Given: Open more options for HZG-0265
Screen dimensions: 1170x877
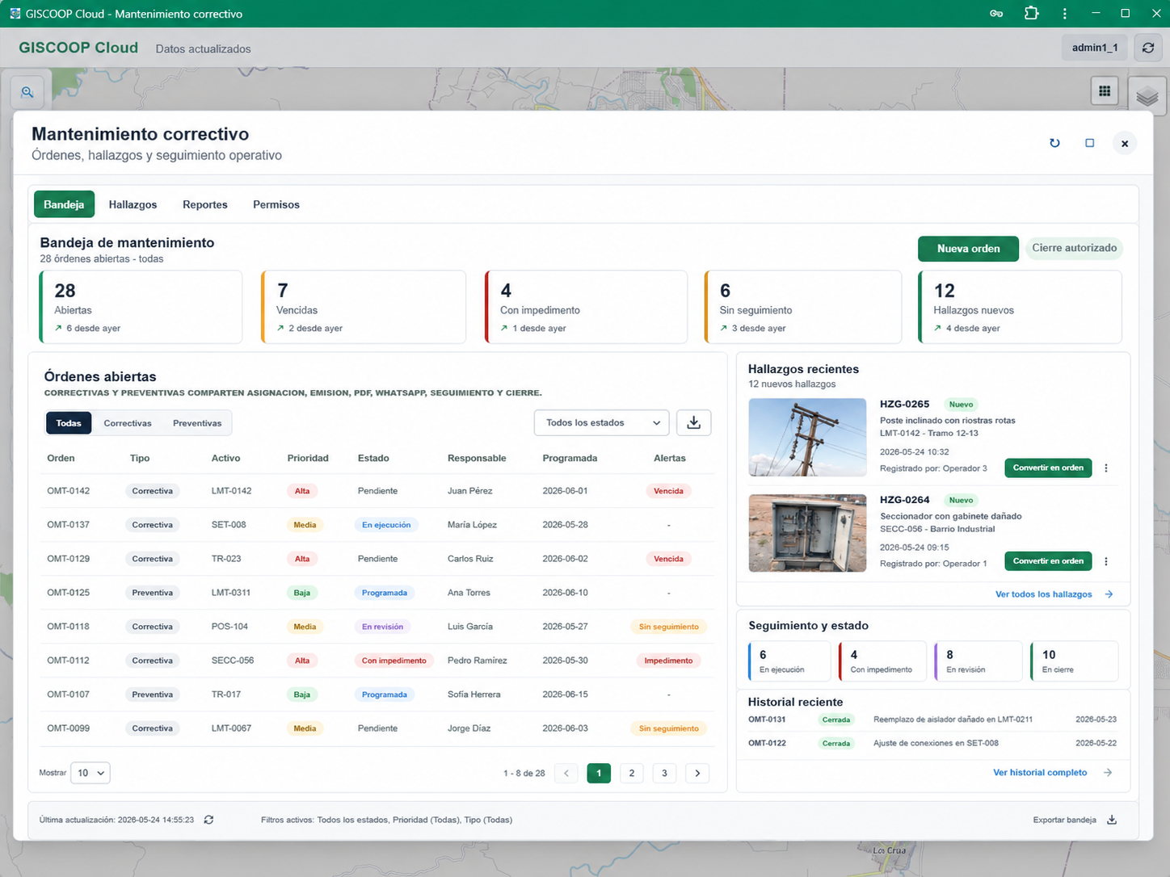Looking at the screenshot, I should [1106, 468].
